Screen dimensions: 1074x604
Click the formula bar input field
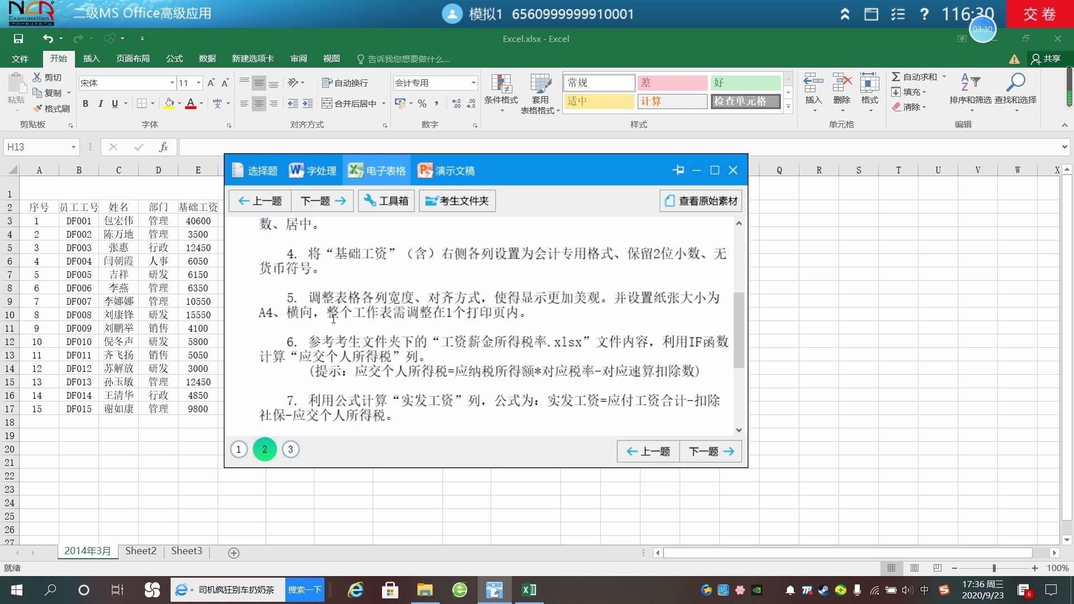[615, 147]
